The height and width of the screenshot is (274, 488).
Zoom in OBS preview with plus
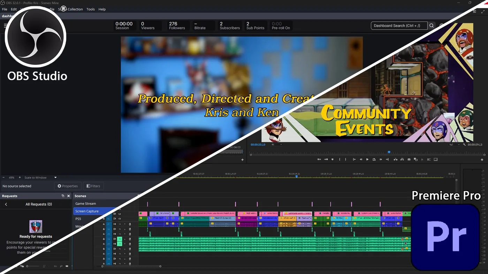point(20,178)
